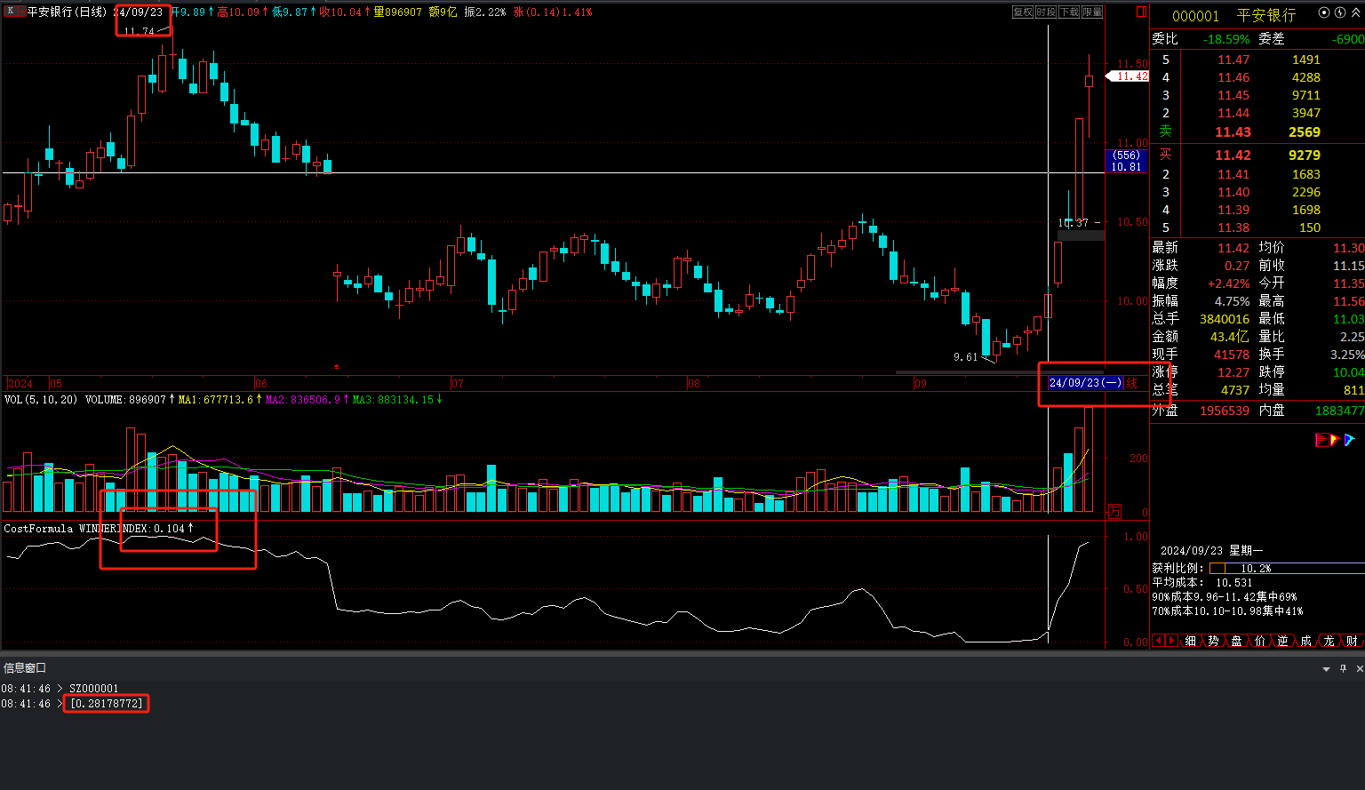
Task: Open the dropdown arrow beside the K icon
Action: (20, 12)
